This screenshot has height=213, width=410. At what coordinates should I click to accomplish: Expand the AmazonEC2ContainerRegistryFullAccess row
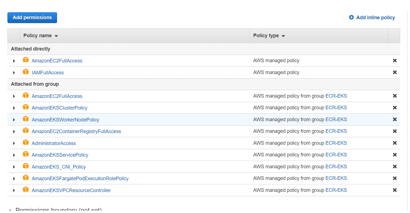click(14, 132)
